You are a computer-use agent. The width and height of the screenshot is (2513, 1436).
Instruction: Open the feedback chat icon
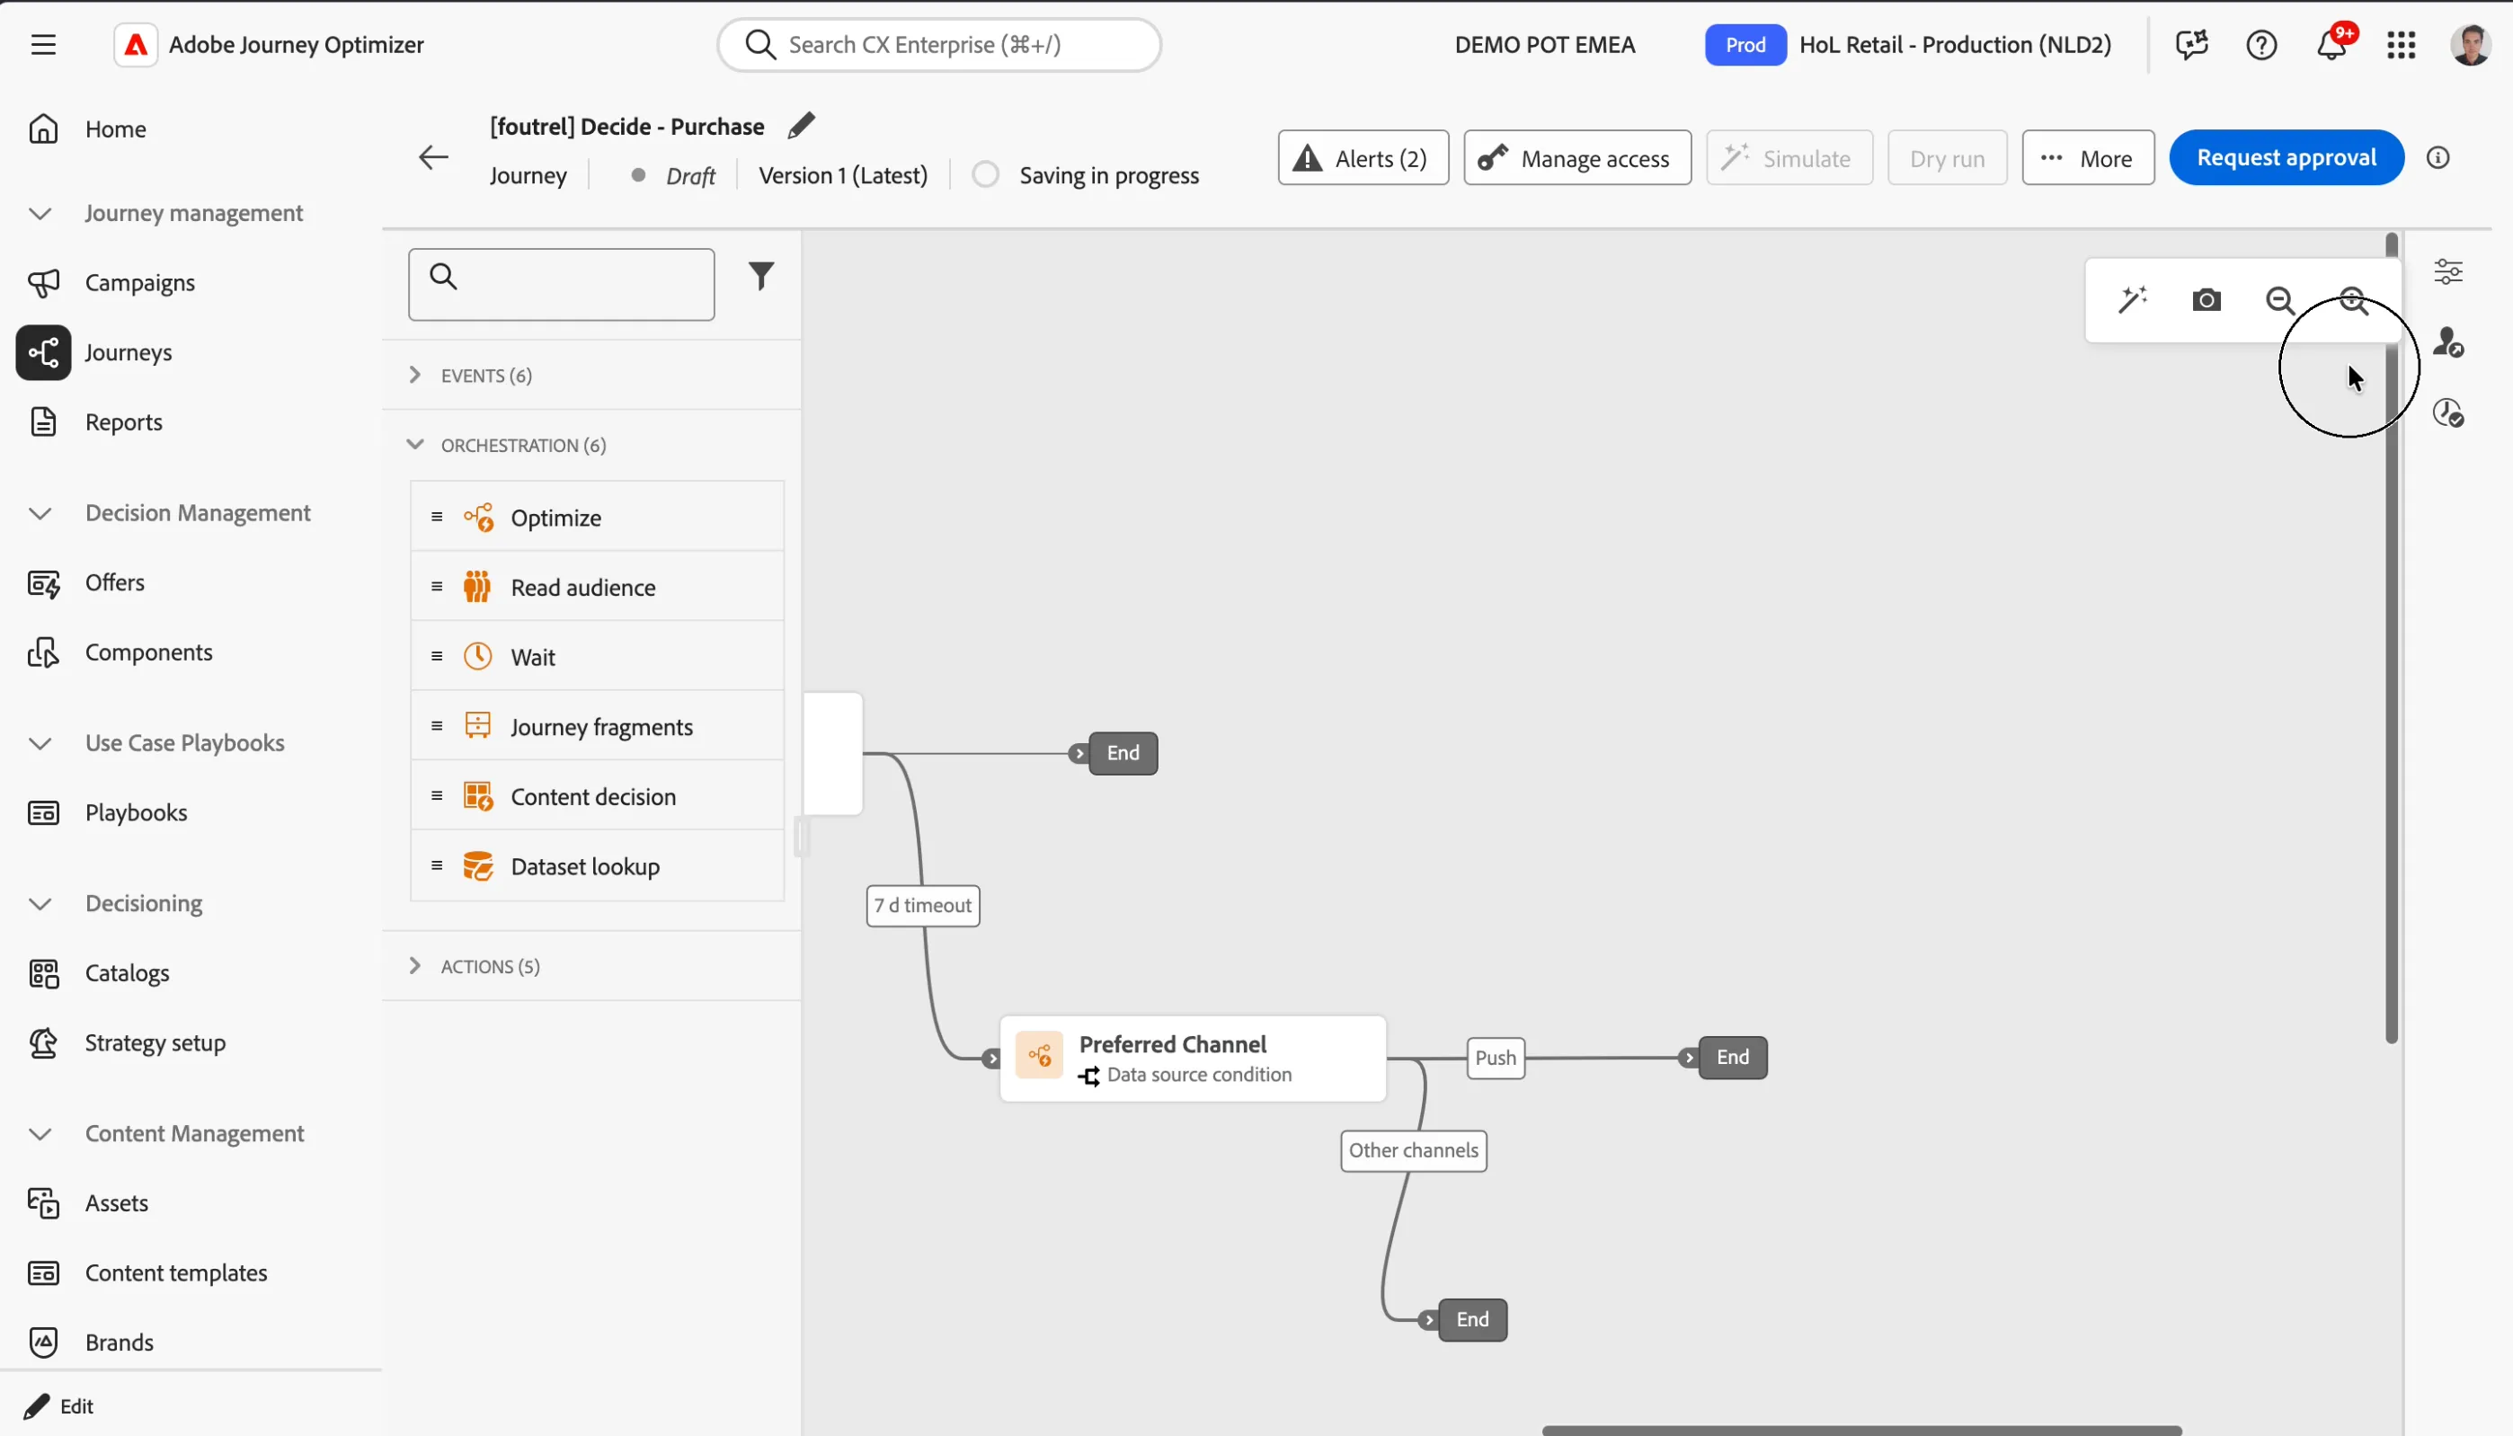coord(2191,44)
